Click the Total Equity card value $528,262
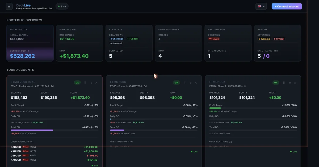This screenshot has height=167, width=319. coord(22,56)
